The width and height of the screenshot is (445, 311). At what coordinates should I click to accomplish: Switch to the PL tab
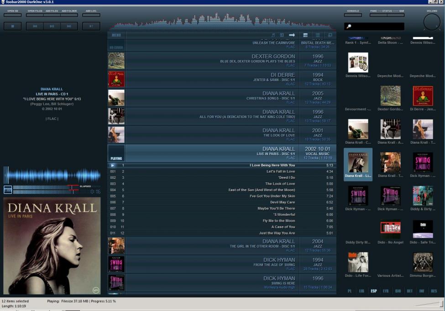(x=350, y=291)
